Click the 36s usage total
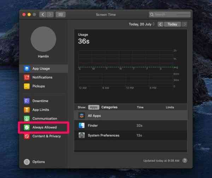Viewport: 212px width, 178px height. (84, 41)
